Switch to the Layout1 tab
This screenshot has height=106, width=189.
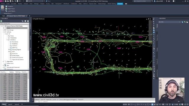[x=10, y=104]
